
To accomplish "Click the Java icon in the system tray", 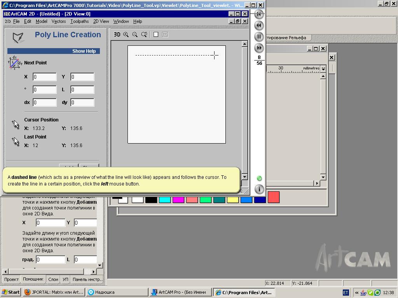I will click(363, 293).
